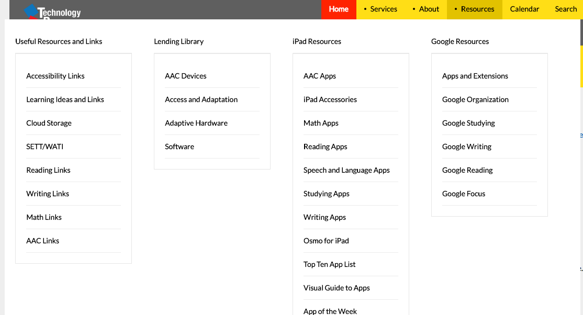Go to iPad Accessories

pyautogui.click(x=330, y=99)
